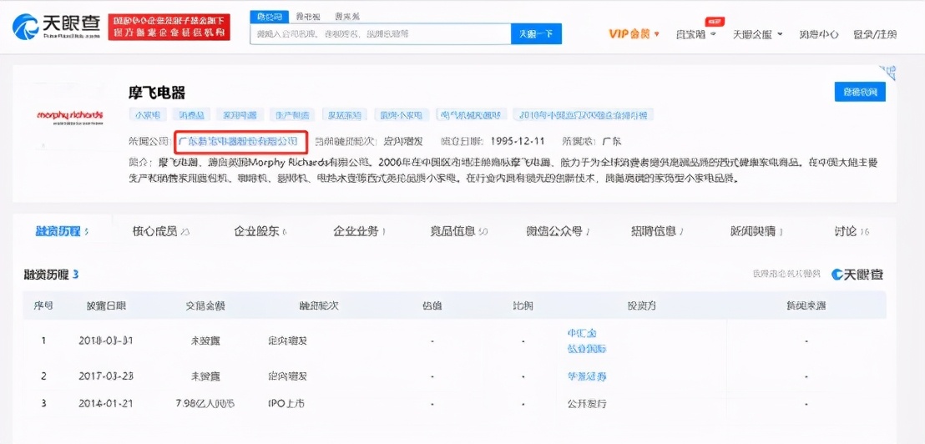The height and width of the screenshot is (444, 925).
Task: Click the 投资方 column header
Action: coord(642,306)
